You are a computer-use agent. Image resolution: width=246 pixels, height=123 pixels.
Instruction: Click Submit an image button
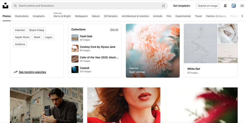tap(208, 6)
